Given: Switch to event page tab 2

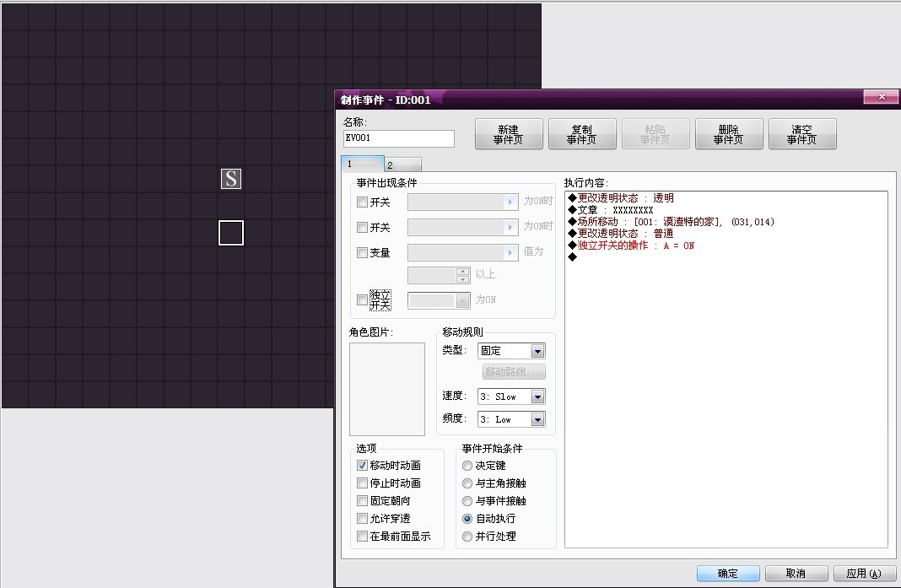Looking at the screenshot, I should [402, 165].
